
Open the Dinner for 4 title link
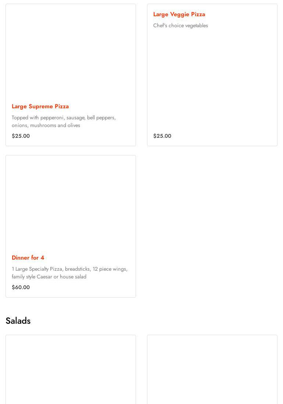point(28,257)
